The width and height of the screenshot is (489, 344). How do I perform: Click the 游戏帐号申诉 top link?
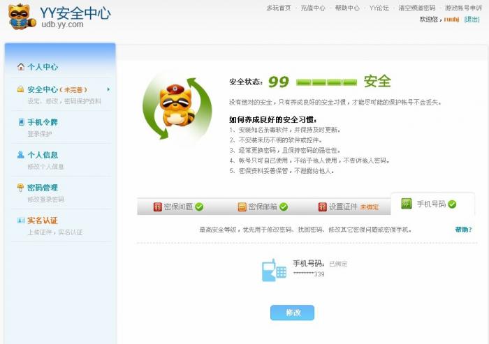(464, 8)
